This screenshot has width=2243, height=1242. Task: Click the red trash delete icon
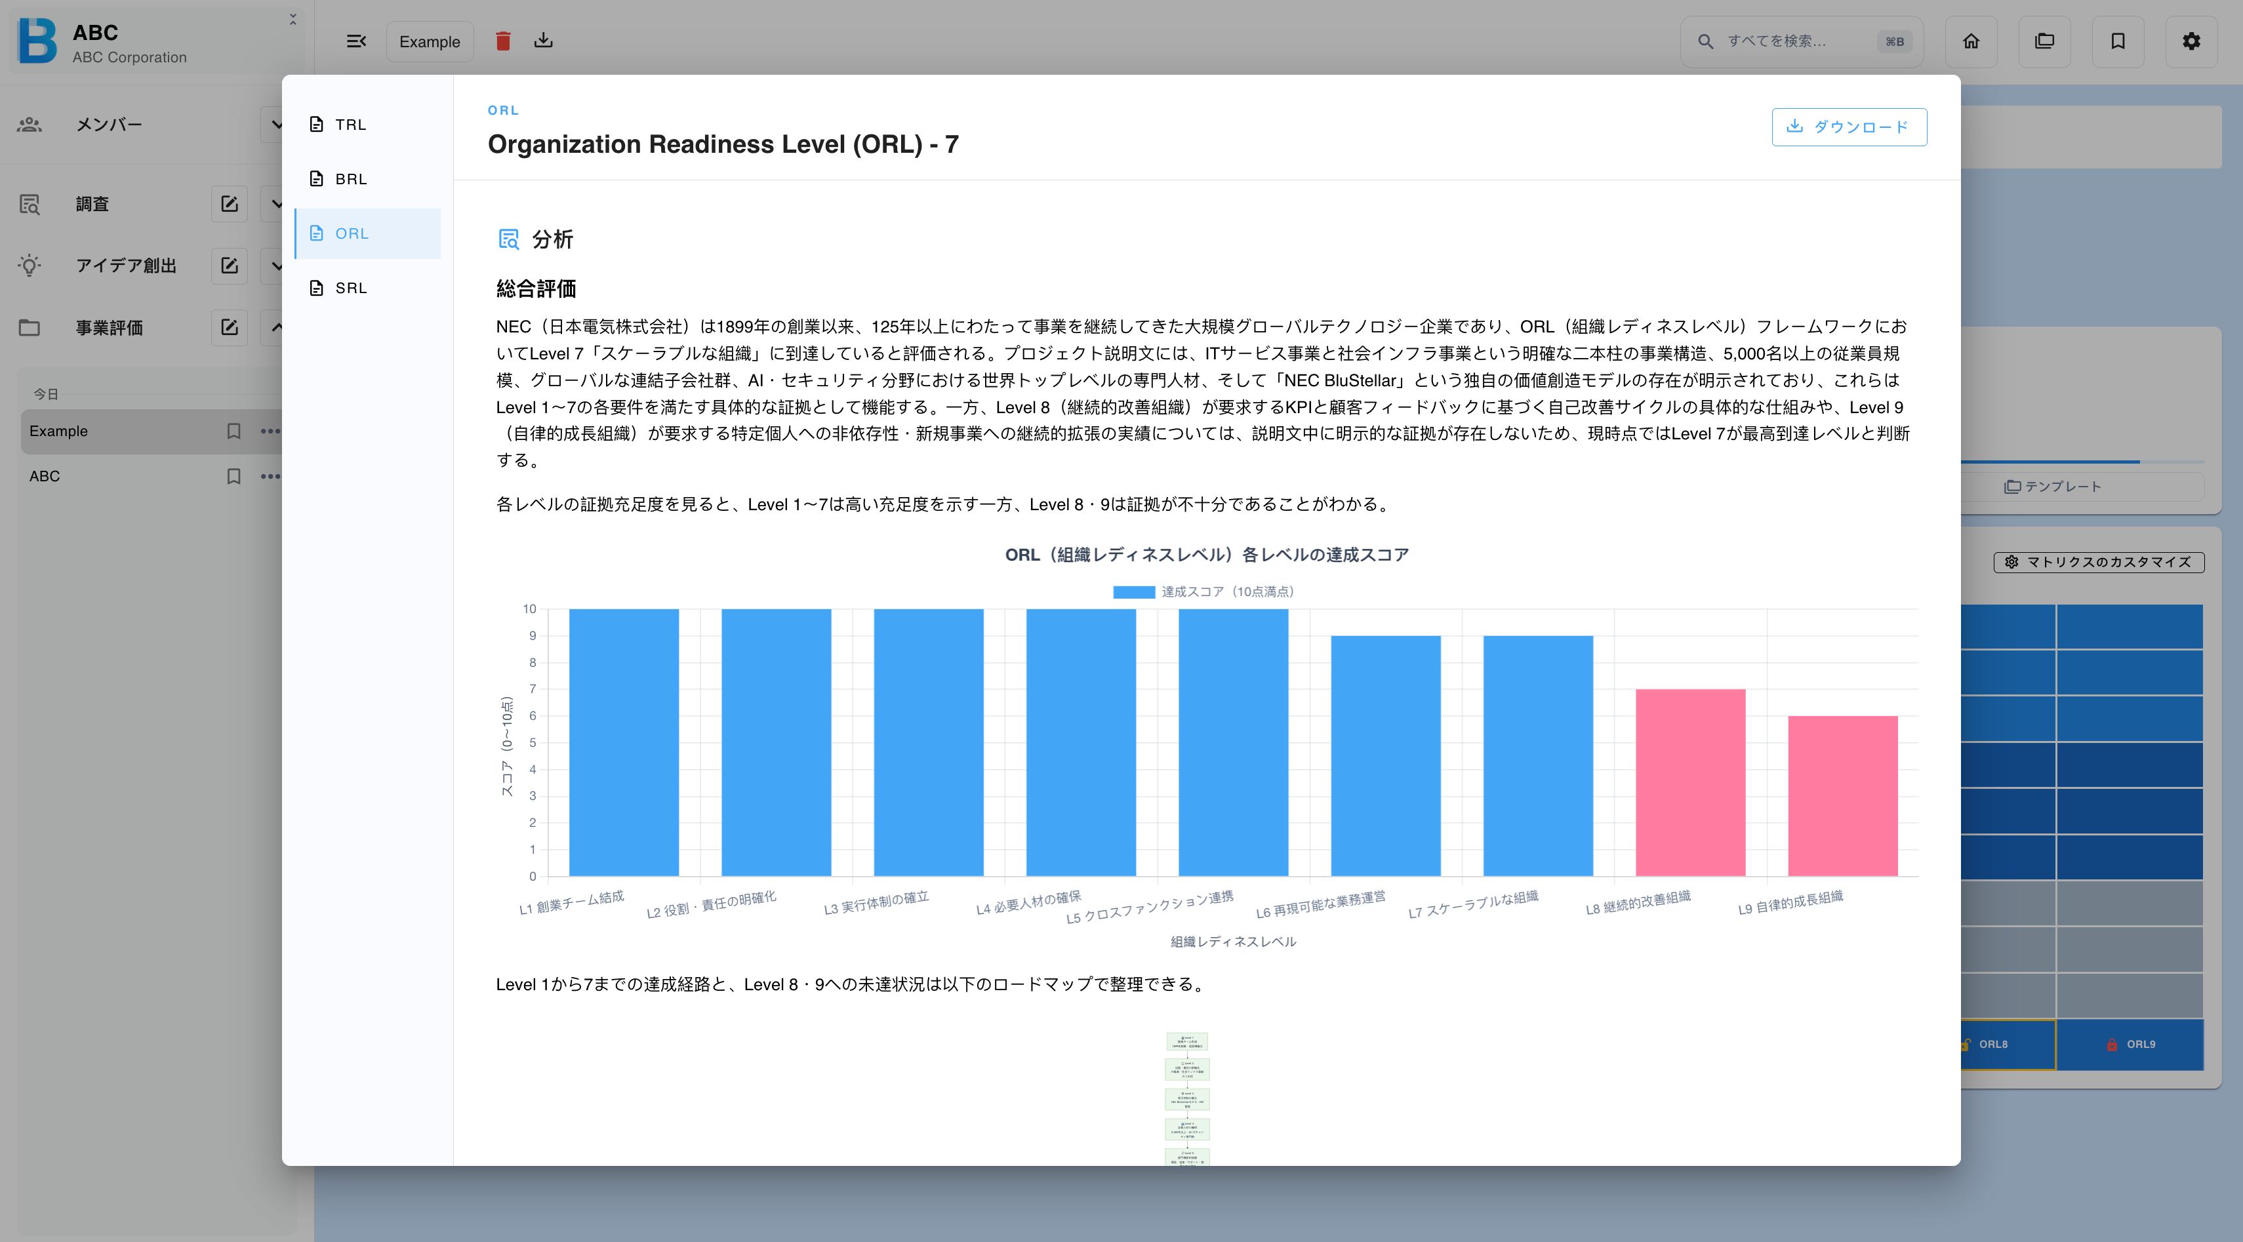[503, 41]
